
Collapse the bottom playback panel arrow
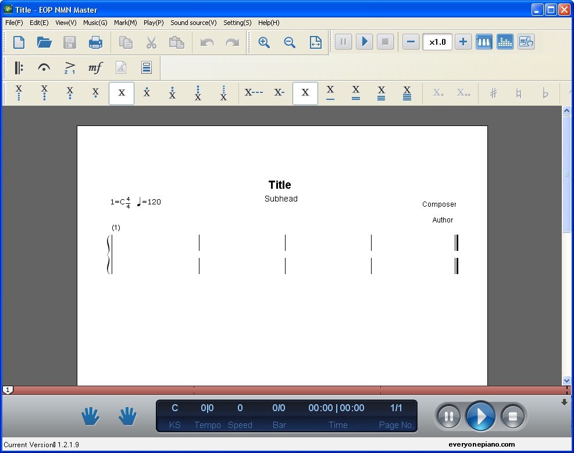pyautogui.click(x=564, y=402)
